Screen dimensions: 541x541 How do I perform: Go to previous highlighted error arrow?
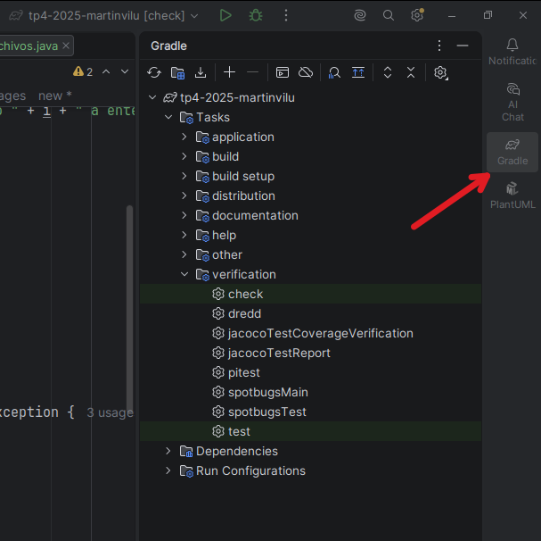click(106, 71)
